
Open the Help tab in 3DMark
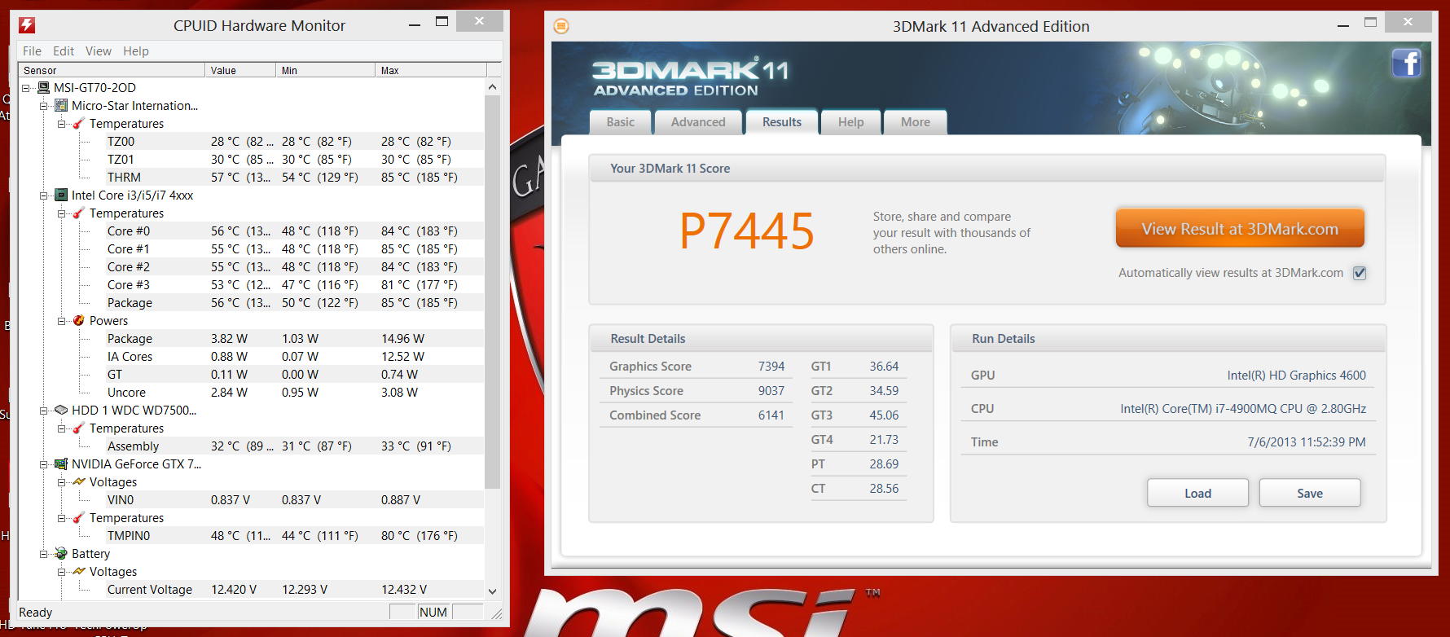pyautogui.click(x=850, y=121)
